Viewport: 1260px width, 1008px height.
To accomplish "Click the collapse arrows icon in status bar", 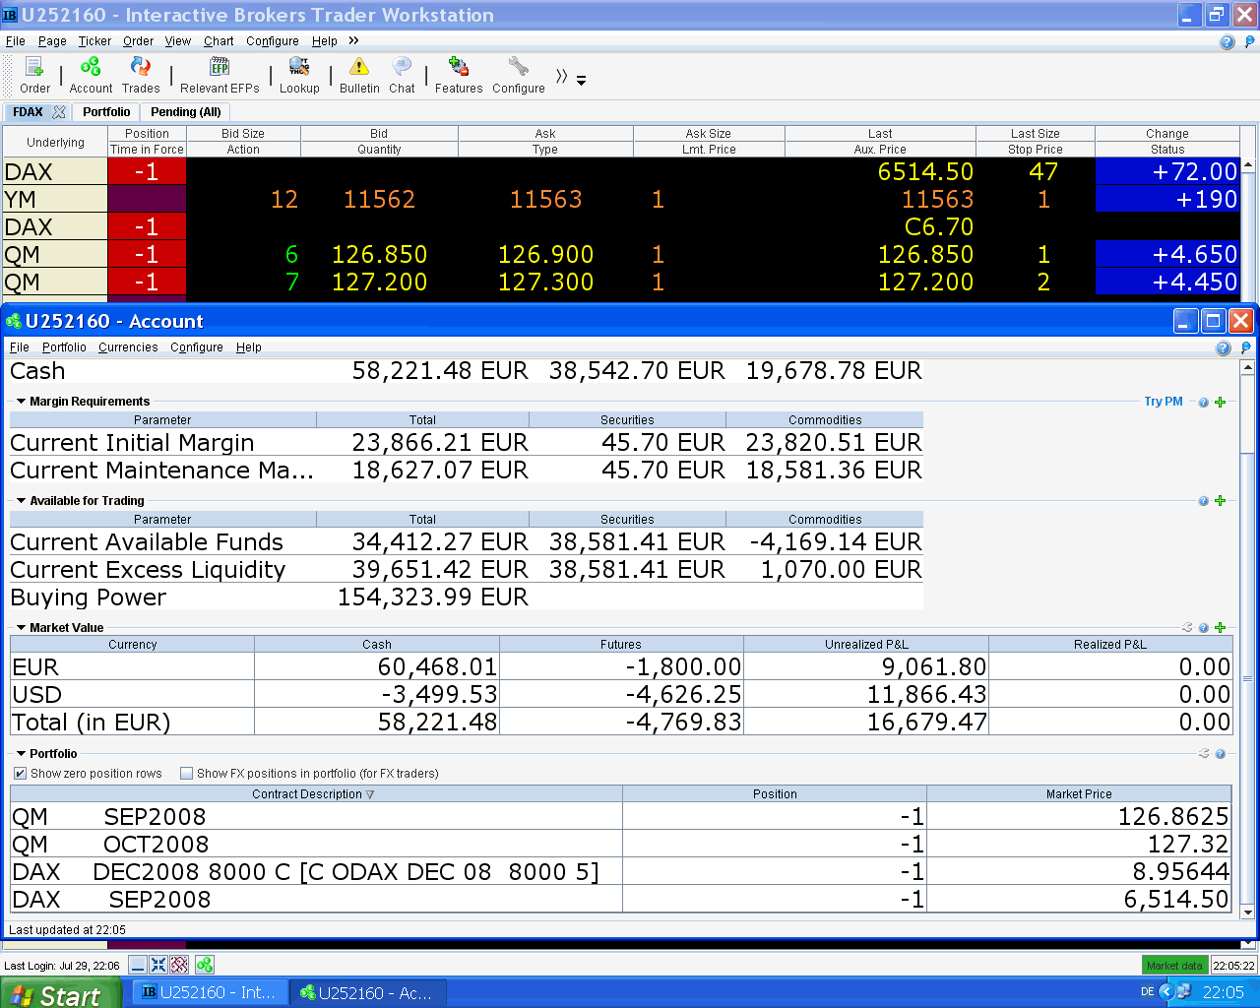I will pyautogui.click(x=158, y=965).
